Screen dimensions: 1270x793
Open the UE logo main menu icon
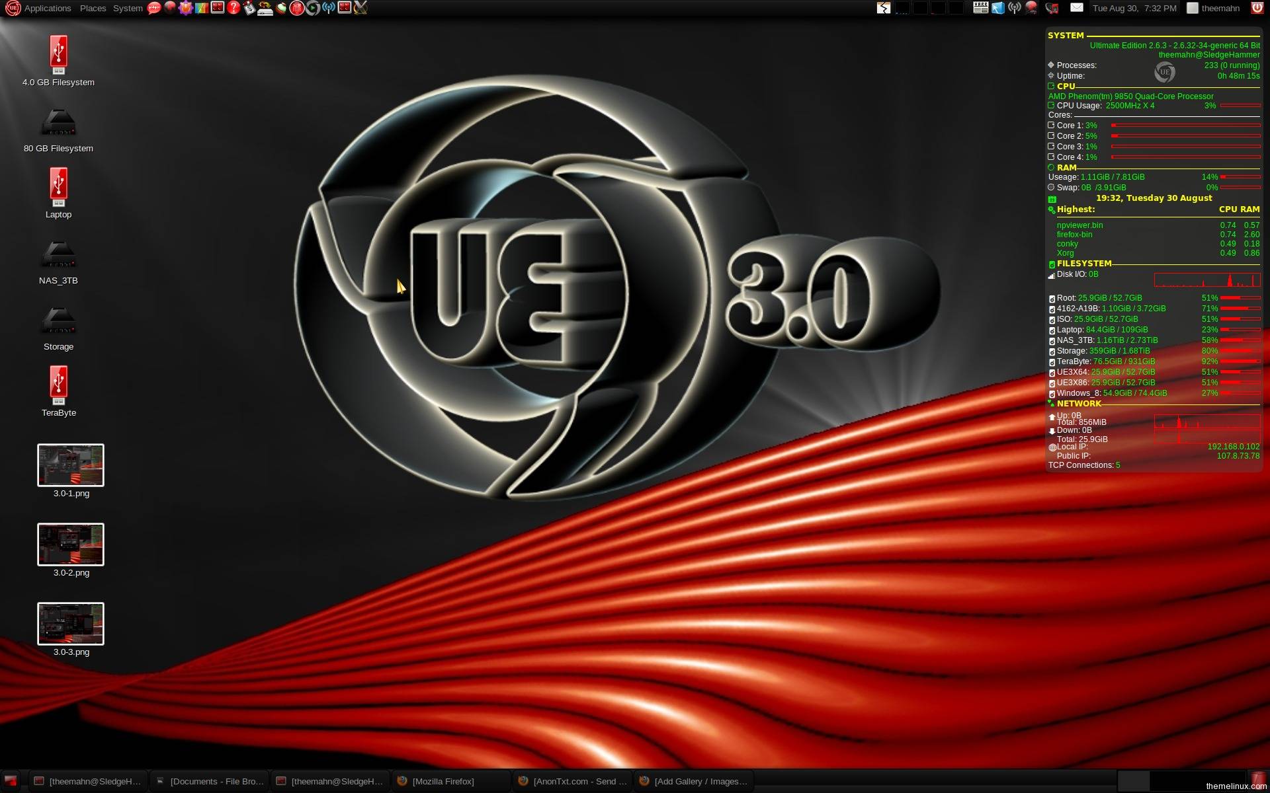point(13,8)
